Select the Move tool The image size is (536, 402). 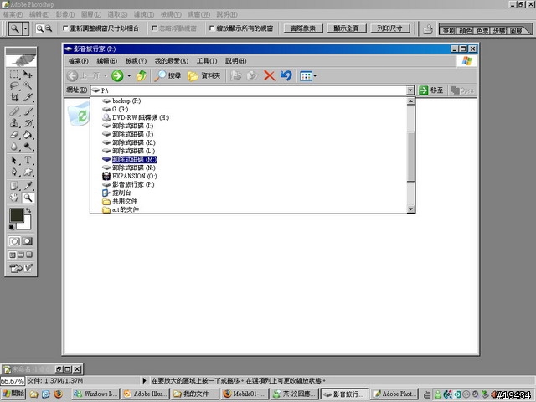tap(28, 75)
